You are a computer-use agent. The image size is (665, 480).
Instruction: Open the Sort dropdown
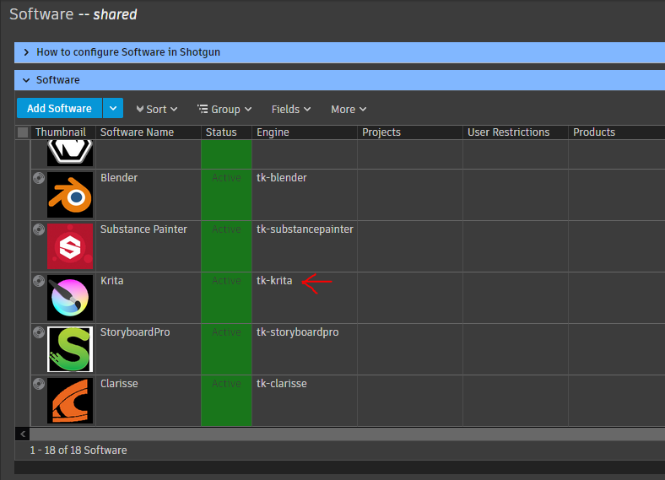pyautogui.click(x=156, y=110)
